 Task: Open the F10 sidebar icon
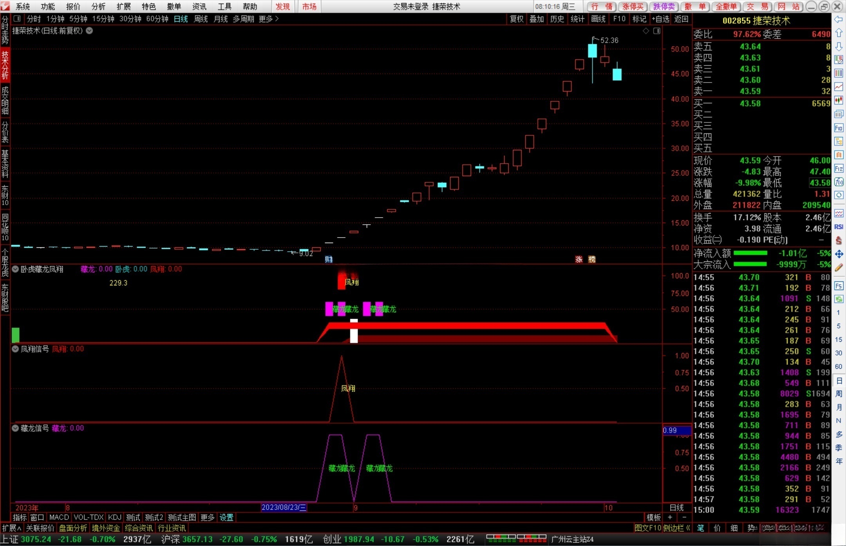[x=839, y=128]
